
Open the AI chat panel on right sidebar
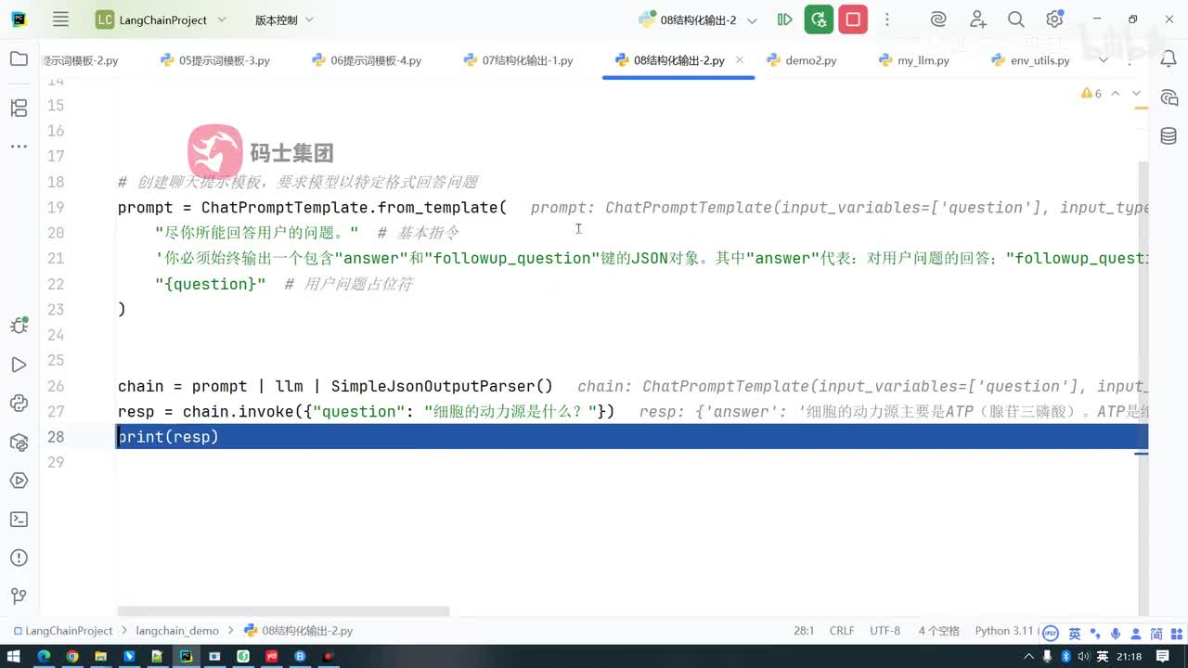click(1169, 97)
